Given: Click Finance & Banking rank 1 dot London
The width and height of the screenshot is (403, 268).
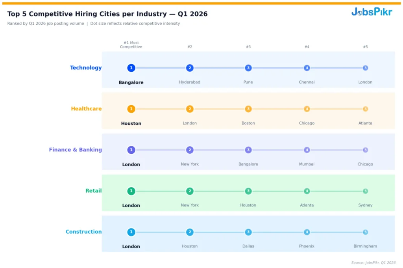Looking at the screenshot, I should [131, 150].
